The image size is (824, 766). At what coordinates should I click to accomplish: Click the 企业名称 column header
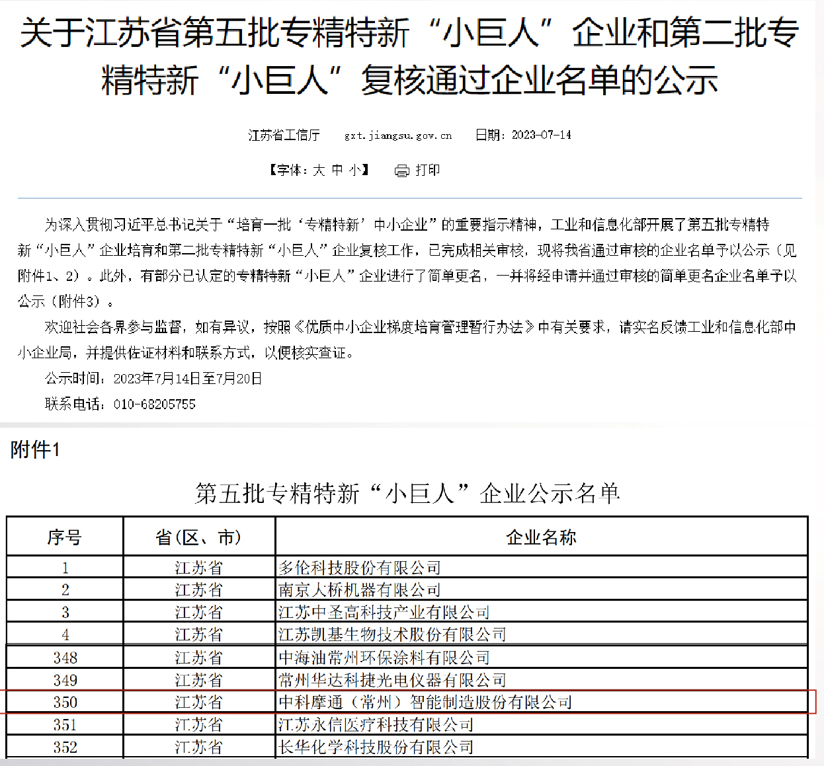[542, 537]
